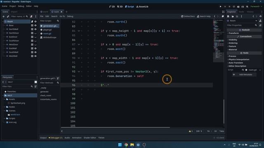This screenshot has width=264, height=148.
Task: Create a new resource in Inspector
Action: (228, 16)
